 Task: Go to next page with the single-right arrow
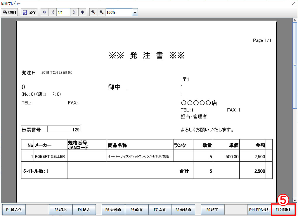(74, 12)
